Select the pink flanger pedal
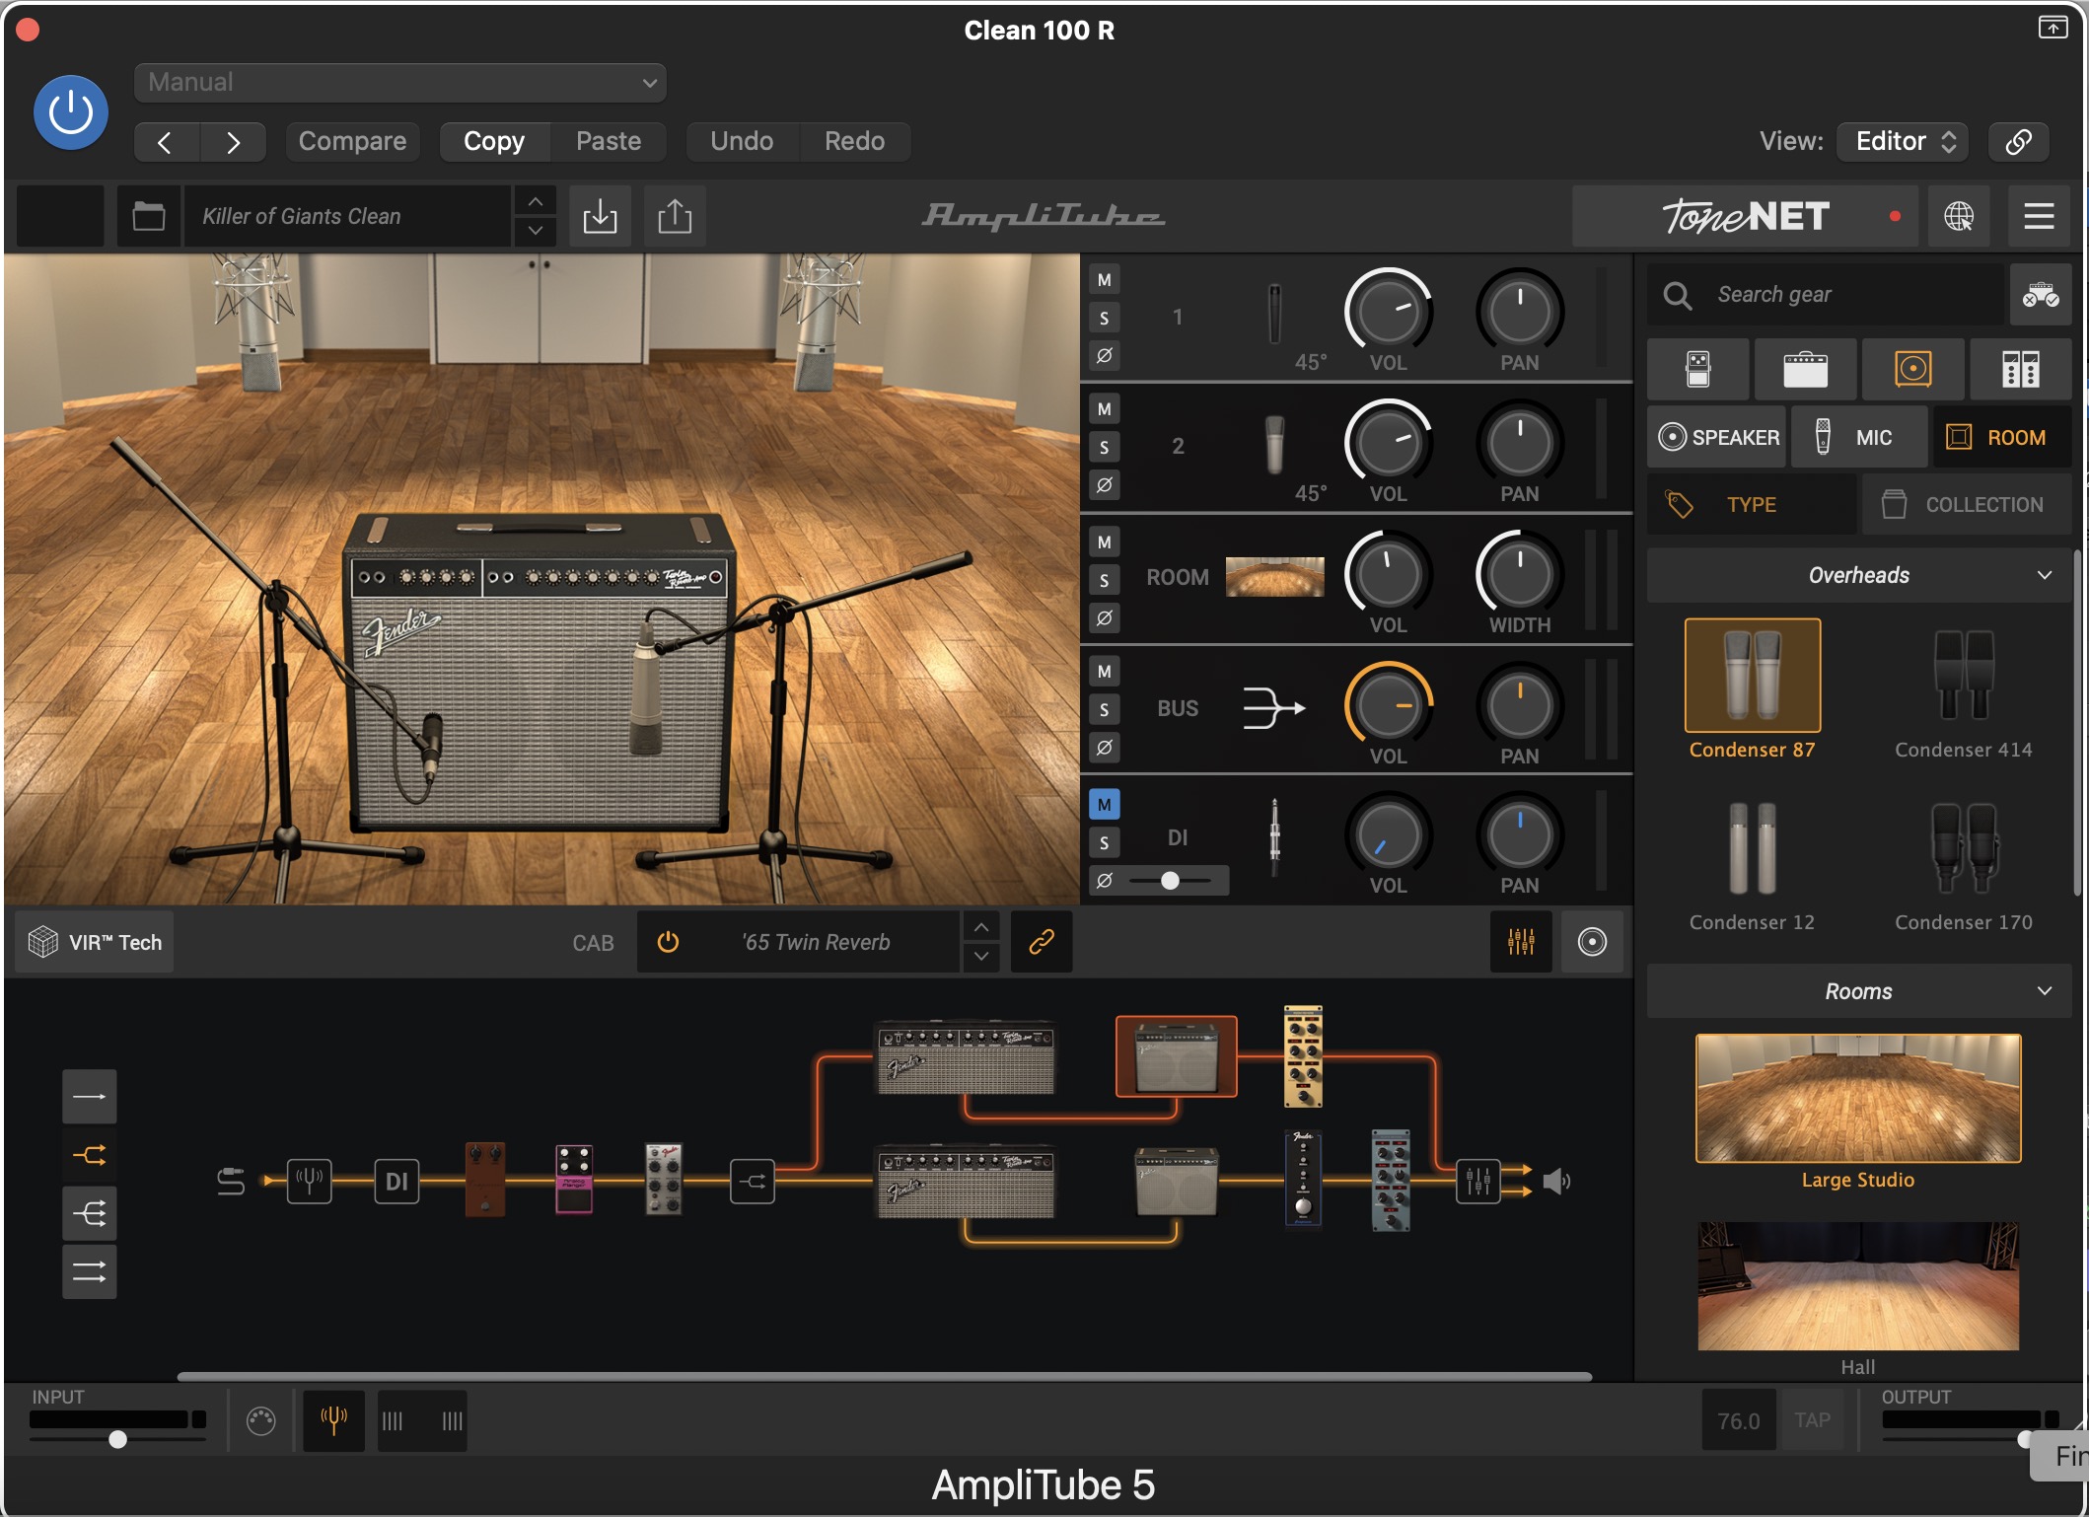Image resolution: width=2089 pixels, height=1517 pixels. 574,1179
